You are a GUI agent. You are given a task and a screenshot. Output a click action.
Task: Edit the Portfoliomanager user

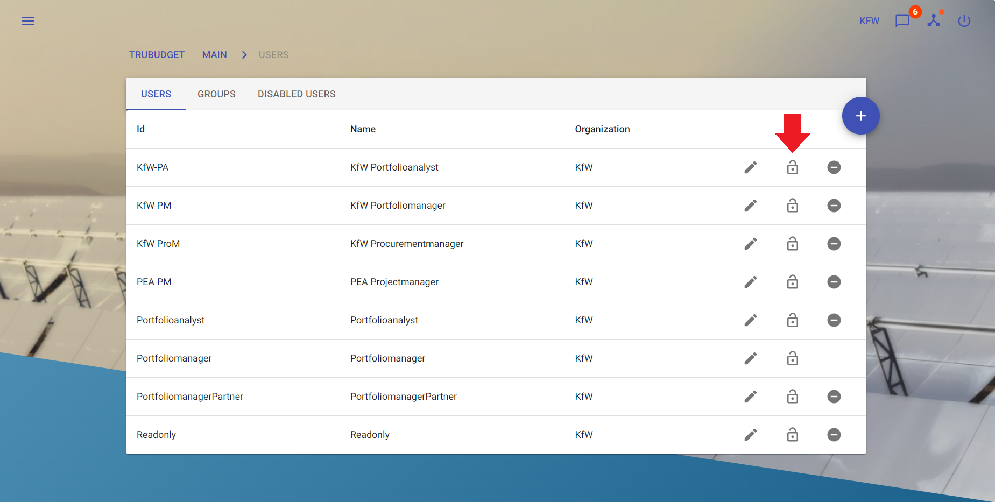[x=751, y=358]
